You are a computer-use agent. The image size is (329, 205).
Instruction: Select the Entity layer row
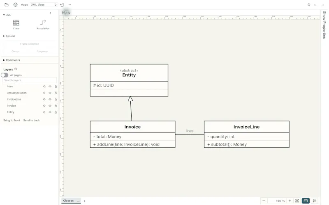[x=30, y=112]
